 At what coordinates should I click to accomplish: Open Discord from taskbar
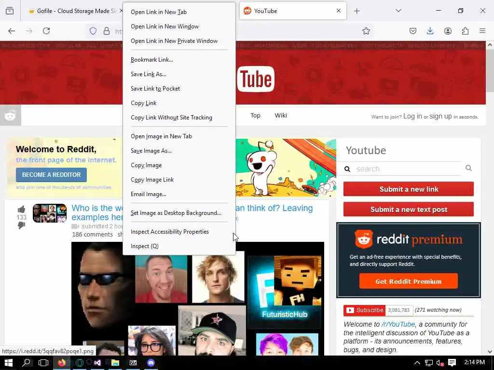click(x=151, y=363)
